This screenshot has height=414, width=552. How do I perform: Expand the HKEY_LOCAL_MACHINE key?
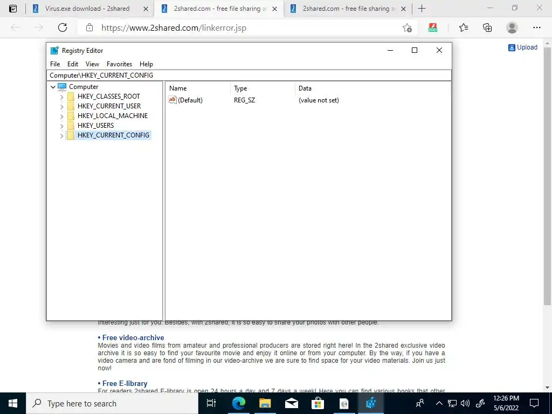(62, 116)
